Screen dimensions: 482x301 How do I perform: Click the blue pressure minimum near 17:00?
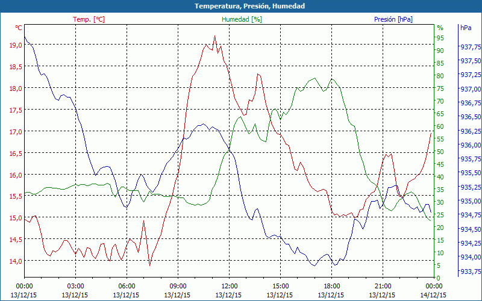(x=315, y=265)
